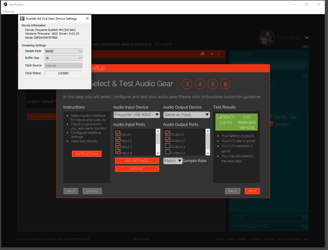
Task: Click the notifications count badge
Action: pos(305,226)
